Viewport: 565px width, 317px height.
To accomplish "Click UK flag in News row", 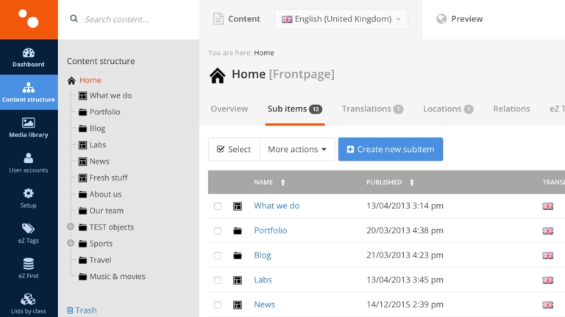I will click(547, 305).
